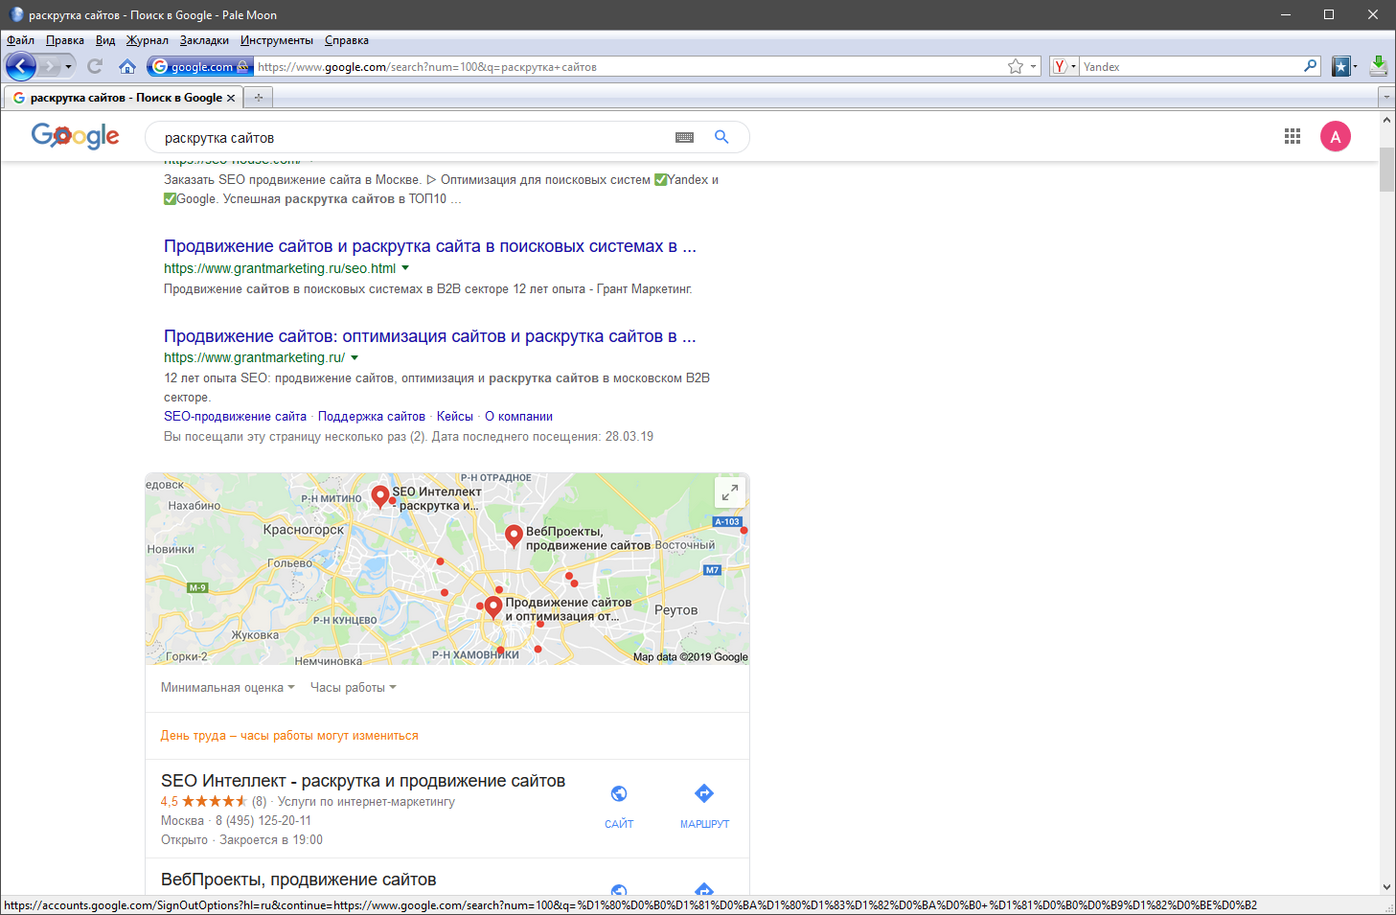Open the Google account avatar

tap(1336, 136)
